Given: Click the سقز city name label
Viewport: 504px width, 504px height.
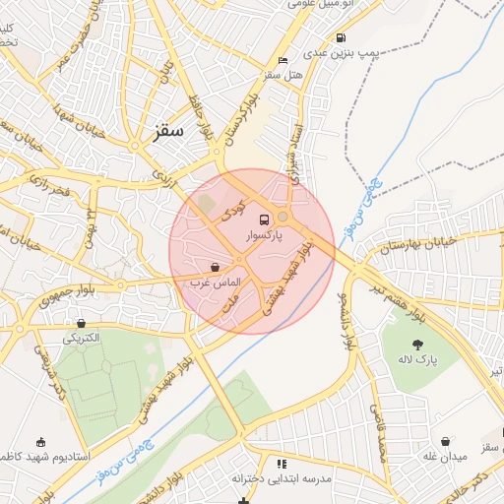Looking at the screenshot, I should point(167,132).
